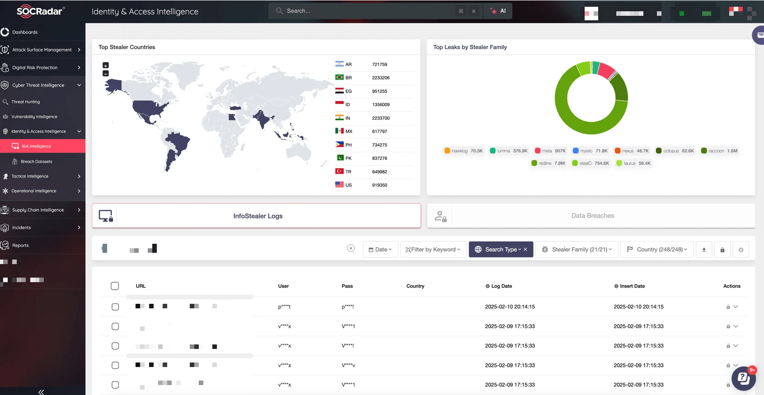Click the history clock icon in filter bar

[741, 250]
